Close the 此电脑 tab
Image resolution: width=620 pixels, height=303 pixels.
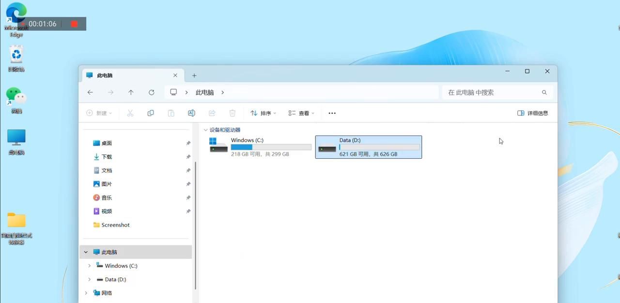175,76
